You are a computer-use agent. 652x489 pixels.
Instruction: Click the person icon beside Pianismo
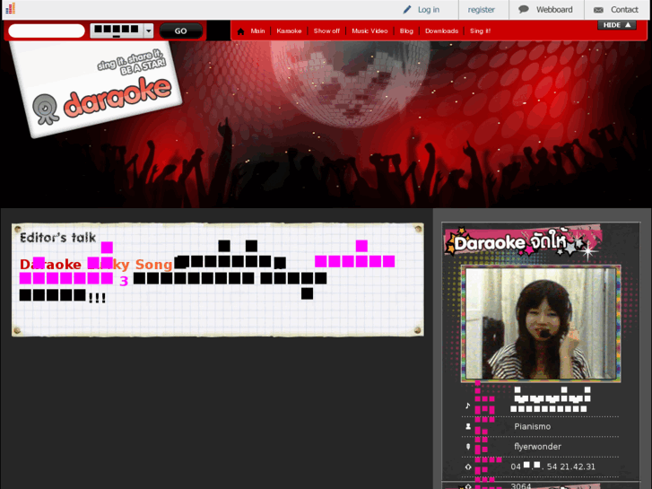[468, 426]
